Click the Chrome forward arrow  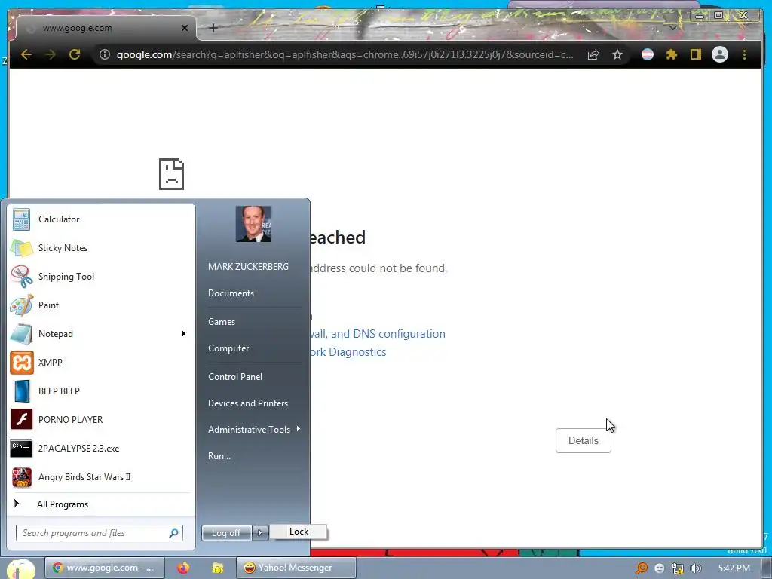pyautogui.click(x=51, y=54)
